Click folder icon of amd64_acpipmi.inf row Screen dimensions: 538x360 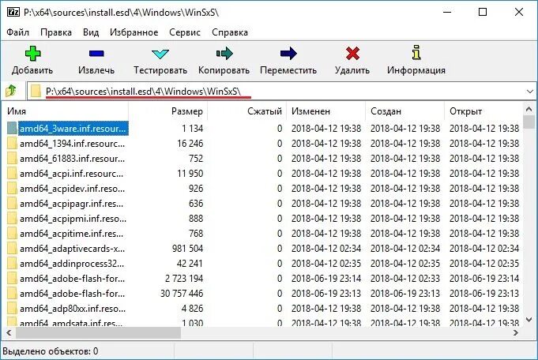click(12, 219)
